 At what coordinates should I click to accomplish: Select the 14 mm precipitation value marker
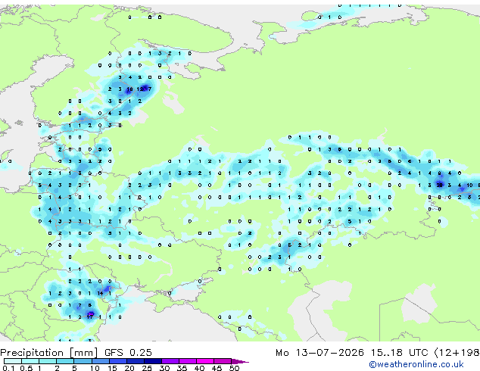point(100,293)
